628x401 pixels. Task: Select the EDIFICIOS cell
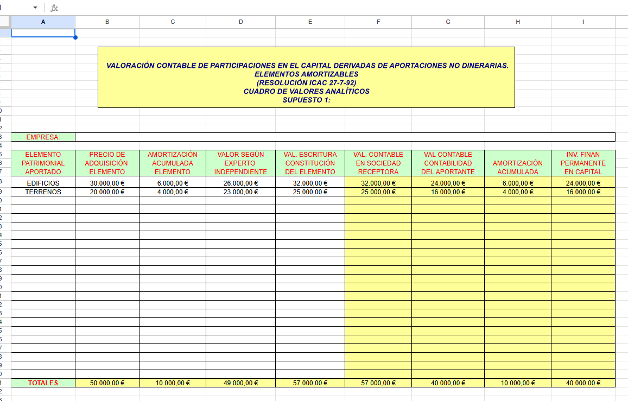point(43,183)
